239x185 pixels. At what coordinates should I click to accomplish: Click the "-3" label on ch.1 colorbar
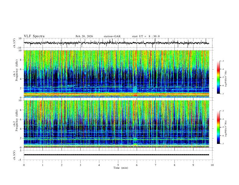coord(222,61)
